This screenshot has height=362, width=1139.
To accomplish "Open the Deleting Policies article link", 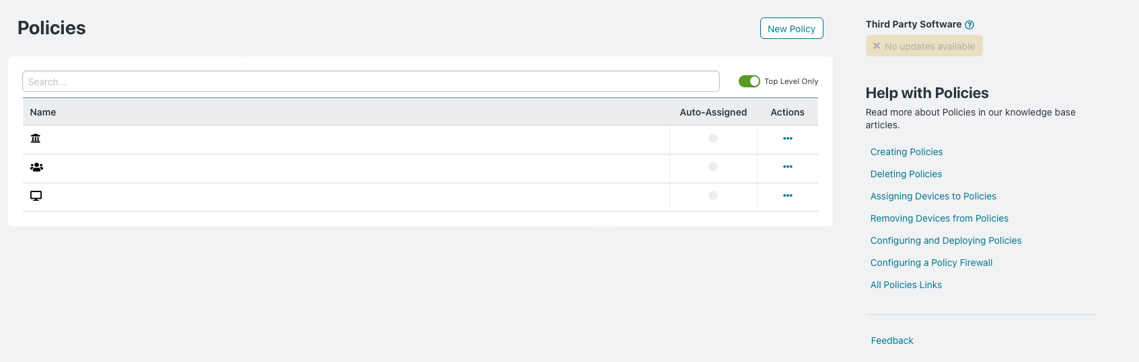I will coord(906,174).
